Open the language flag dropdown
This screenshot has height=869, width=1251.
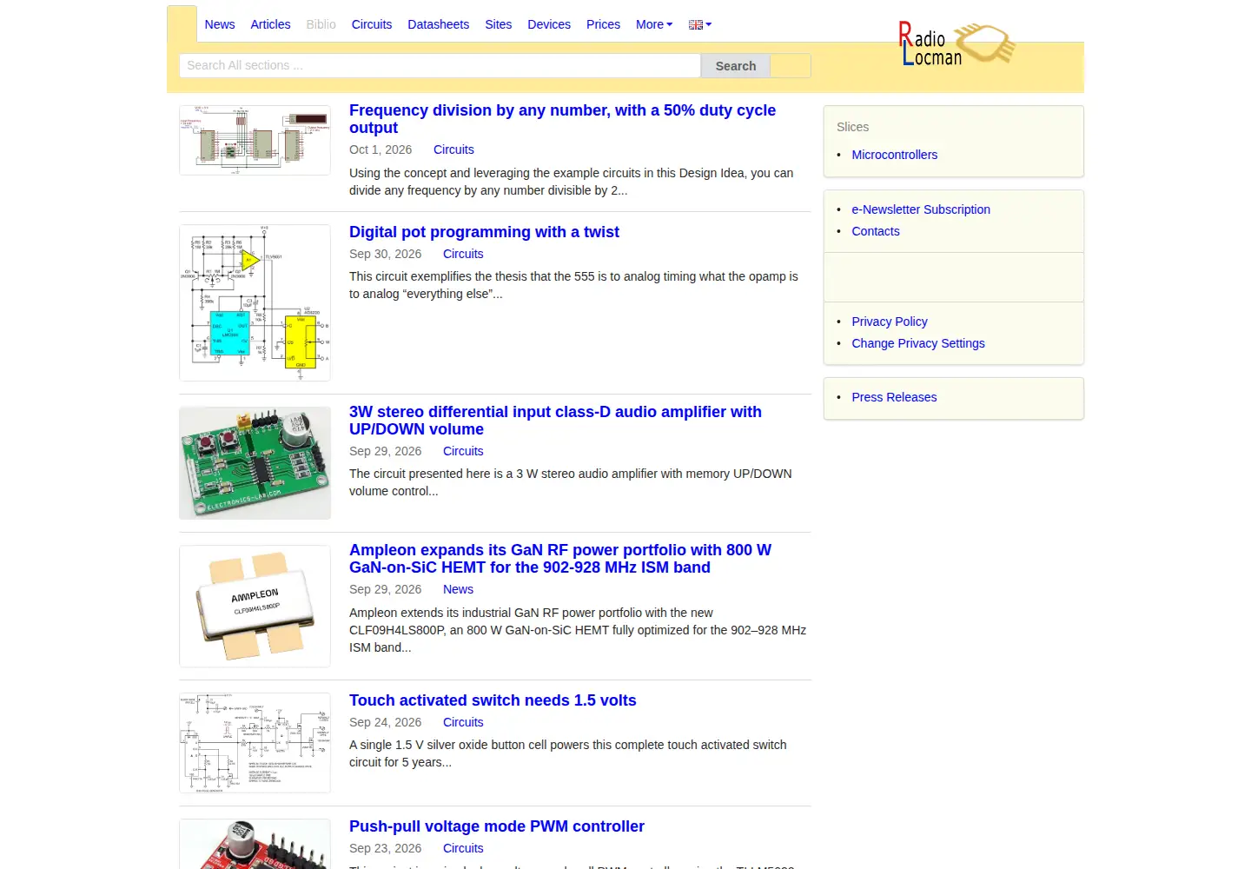coord(700,24)
